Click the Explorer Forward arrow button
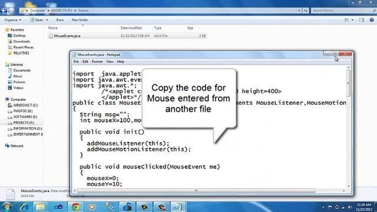Viewport: 377px width, 212px height. pyautogui.click(x=11, y=11)
